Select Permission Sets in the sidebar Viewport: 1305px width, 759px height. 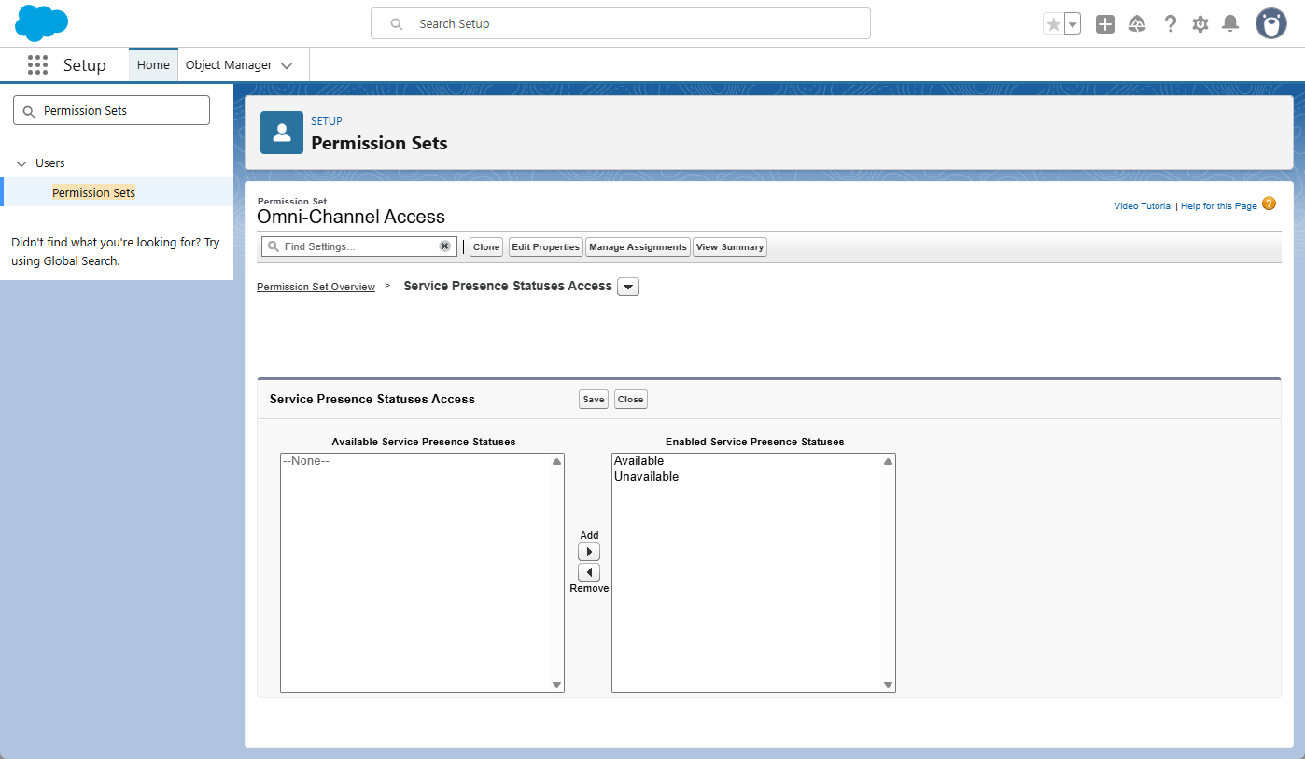click(x=93, y=192)
